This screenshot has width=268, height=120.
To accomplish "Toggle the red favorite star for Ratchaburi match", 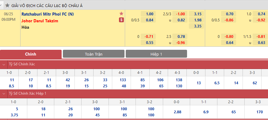I will click(121, 14).
